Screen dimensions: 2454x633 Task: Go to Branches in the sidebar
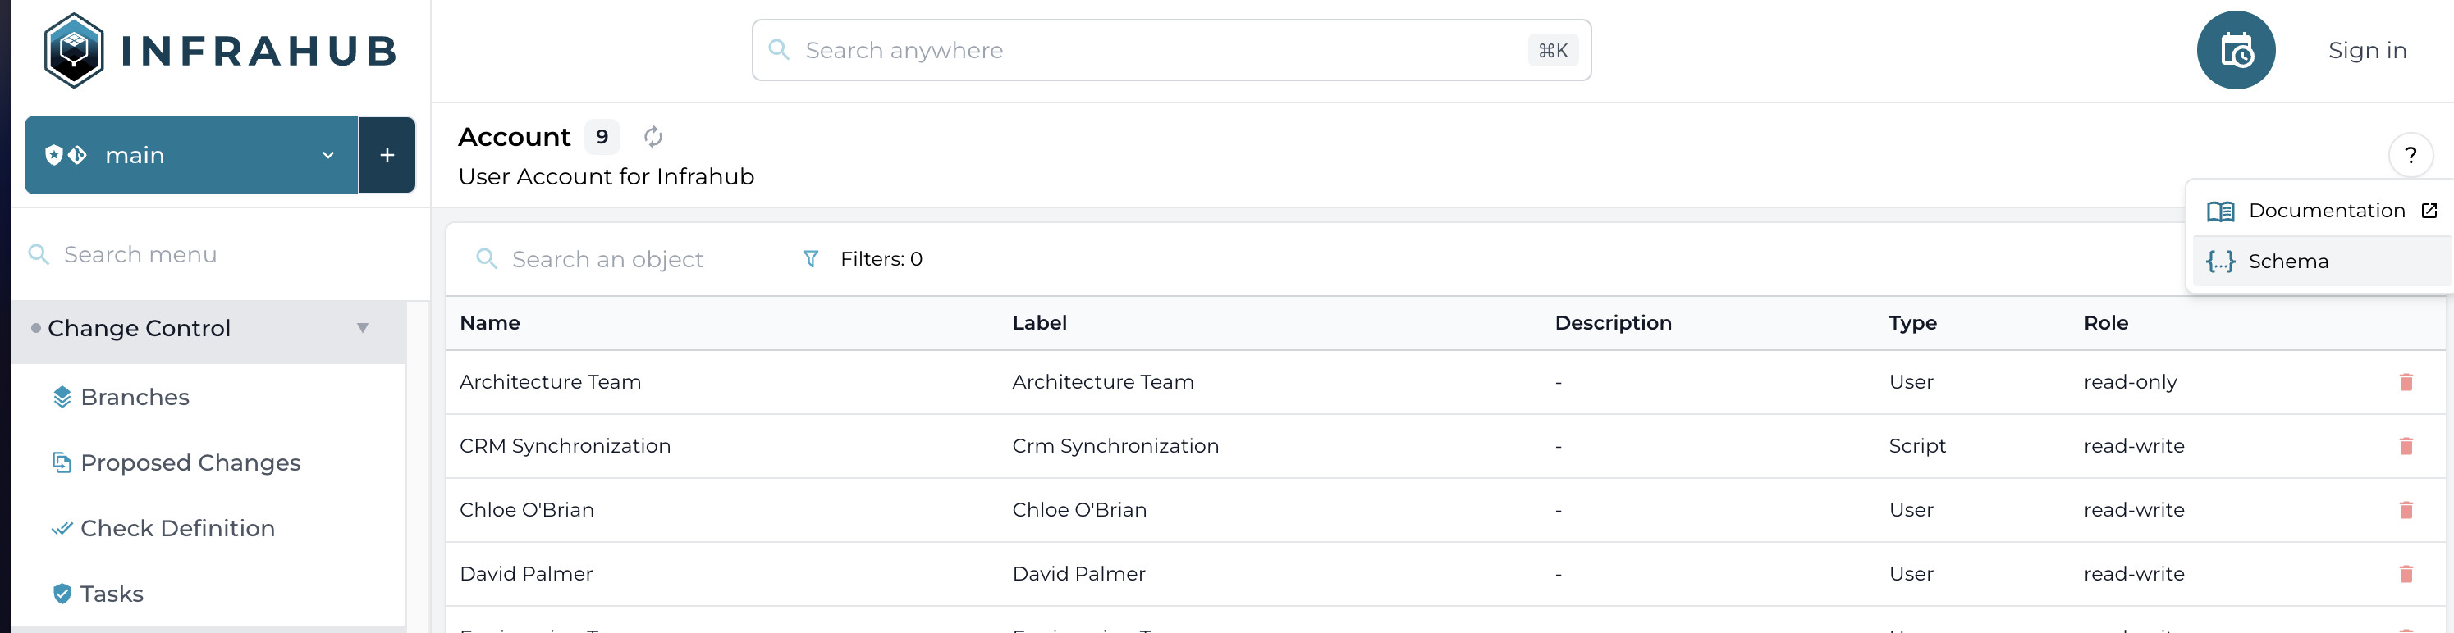pyautogui.click(x=135, y=397)
